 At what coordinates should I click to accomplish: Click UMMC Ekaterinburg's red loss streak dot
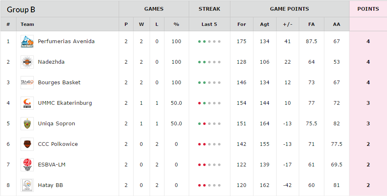pos(199,103)
